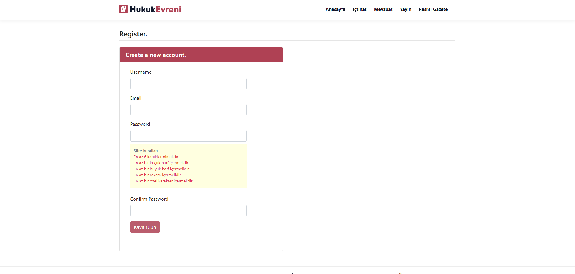Navigate to Resmi Gazete

click(x=433, y=9)
